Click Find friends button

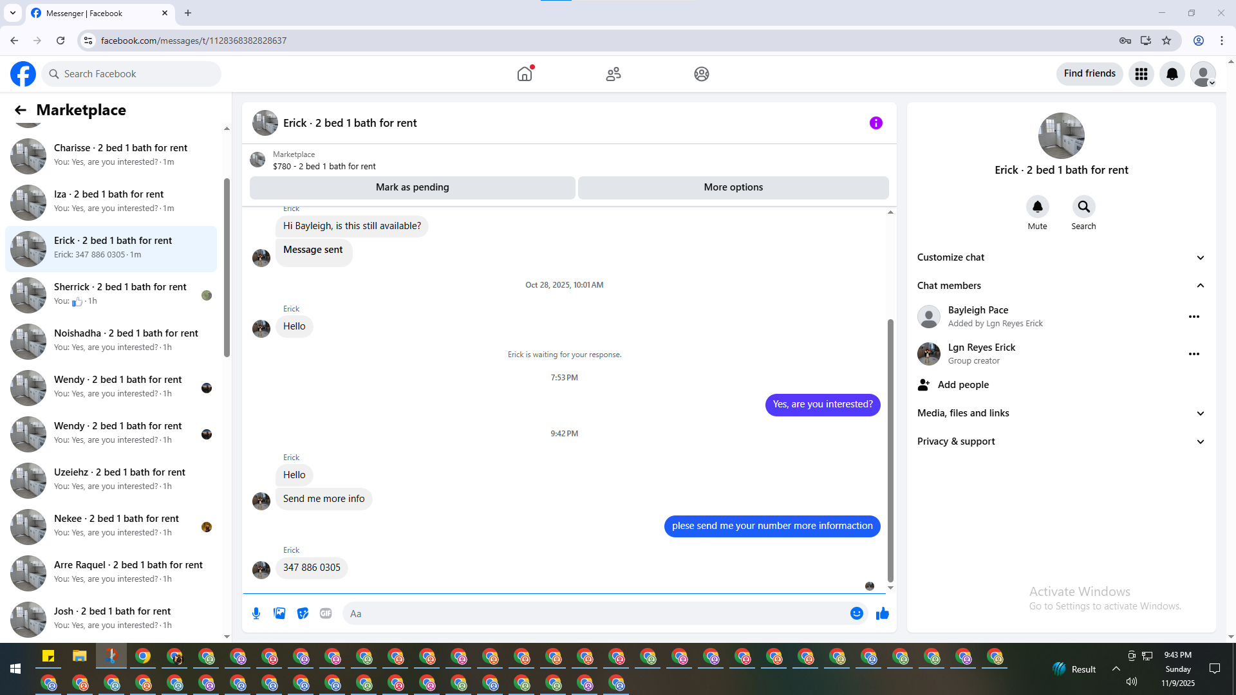click(x=1090, y=74)
